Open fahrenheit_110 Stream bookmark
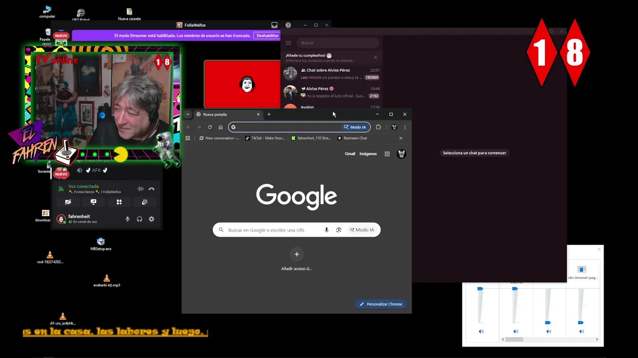The width and height of the screenshot is (638, 358). coord(311,138)
